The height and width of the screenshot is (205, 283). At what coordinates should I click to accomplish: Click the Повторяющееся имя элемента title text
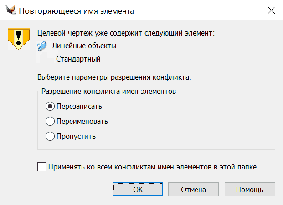(77, 11)
